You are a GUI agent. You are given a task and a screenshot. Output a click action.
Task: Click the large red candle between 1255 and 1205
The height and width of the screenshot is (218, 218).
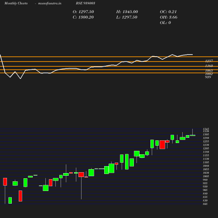(162, 145)
